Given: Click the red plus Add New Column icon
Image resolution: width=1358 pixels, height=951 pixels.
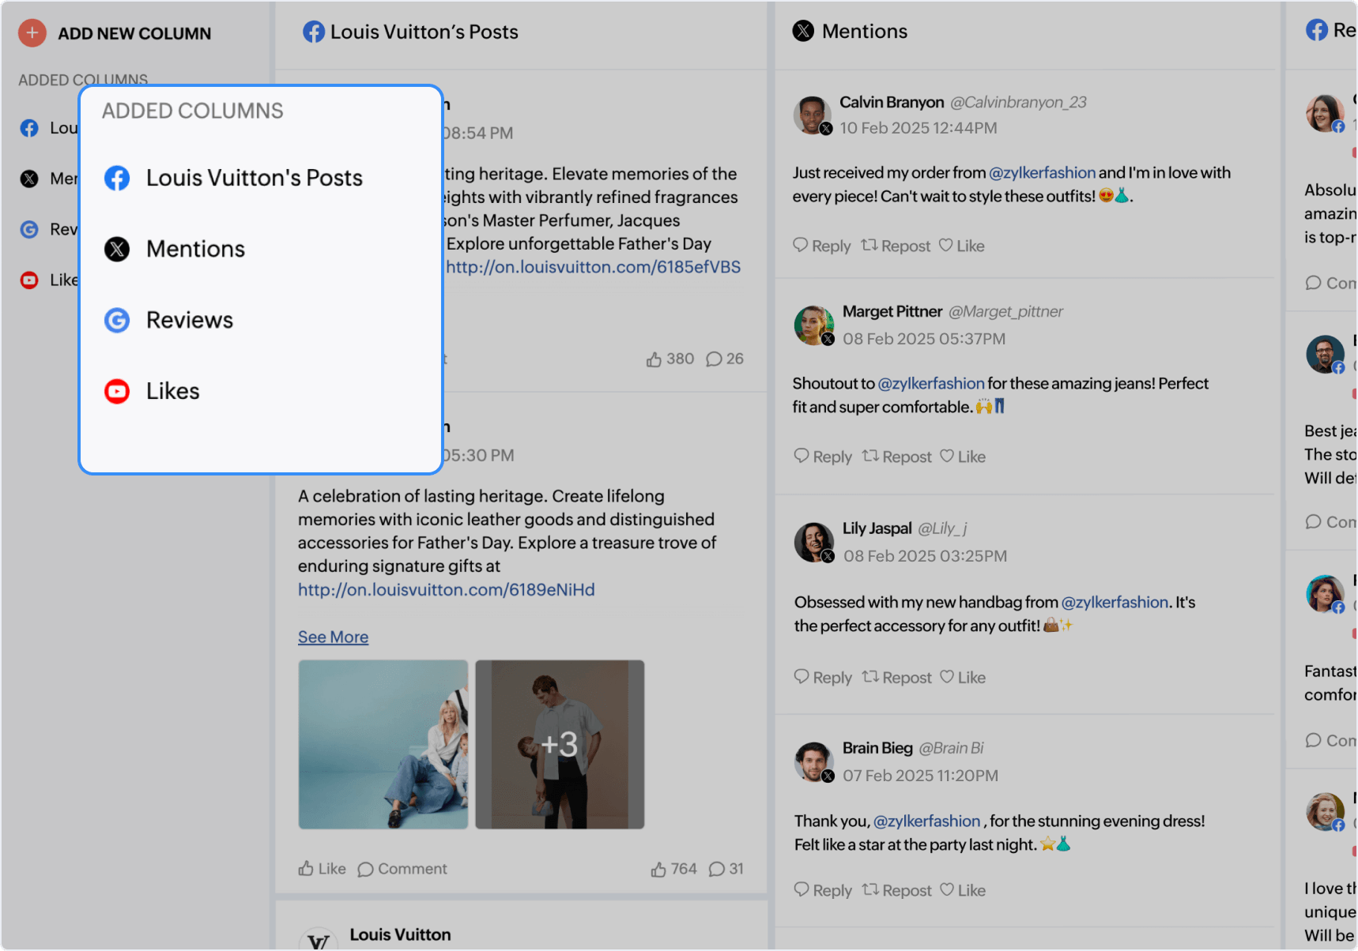Looking at the screenshot, I should [x=32, y=33].
